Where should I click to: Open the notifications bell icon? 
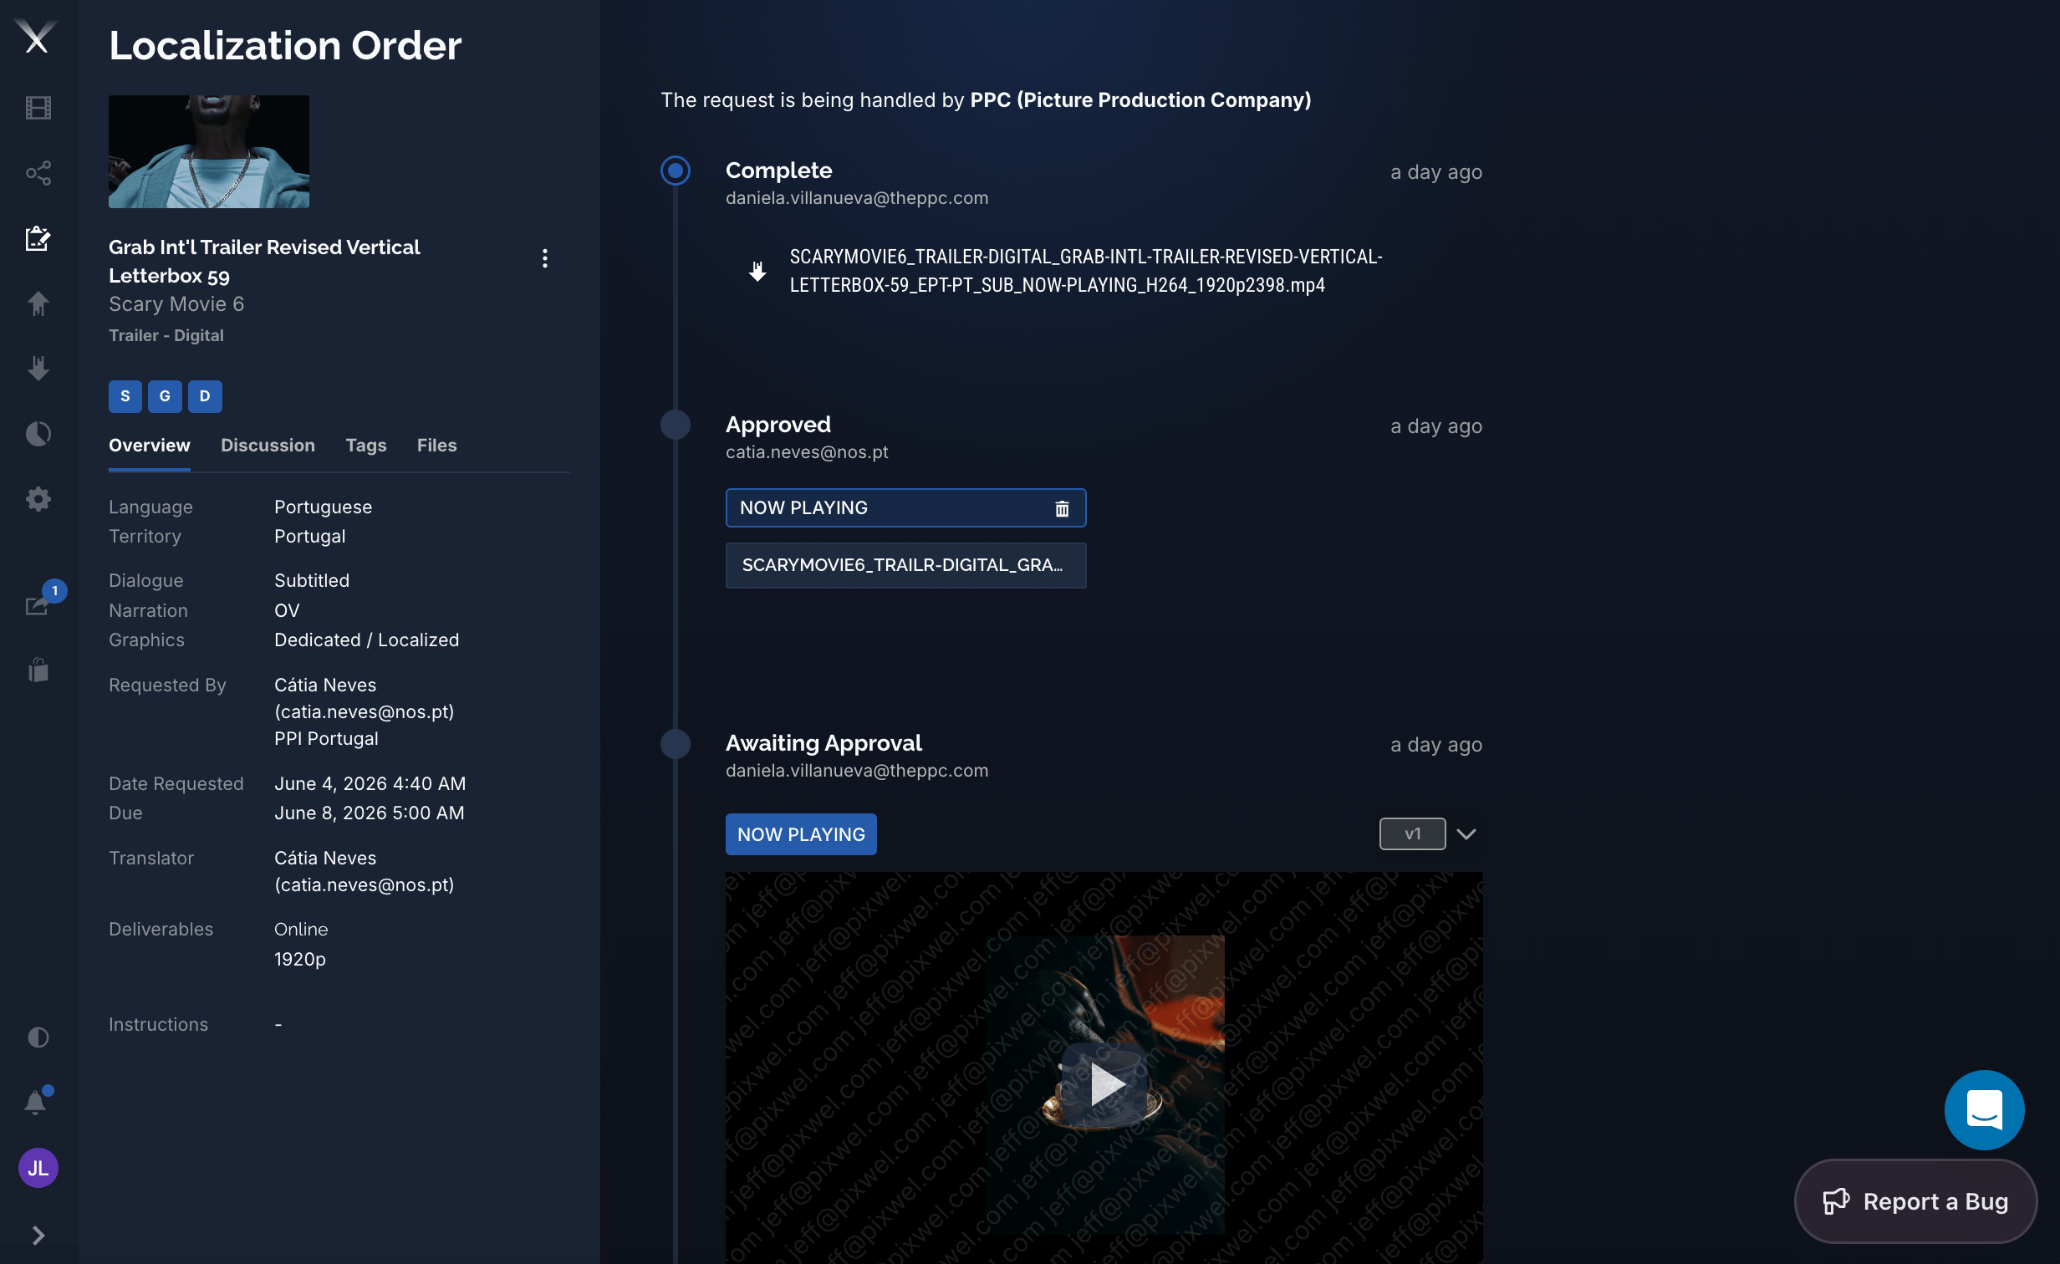pyautogui.click(x=36, y=1101)
